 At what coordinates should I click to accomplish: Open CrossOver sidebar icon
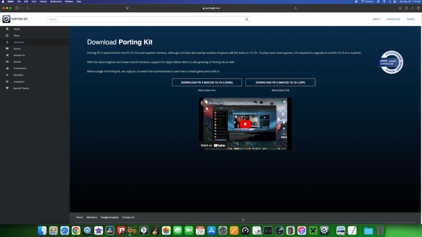pyautogui.click(x=7, y=82)
